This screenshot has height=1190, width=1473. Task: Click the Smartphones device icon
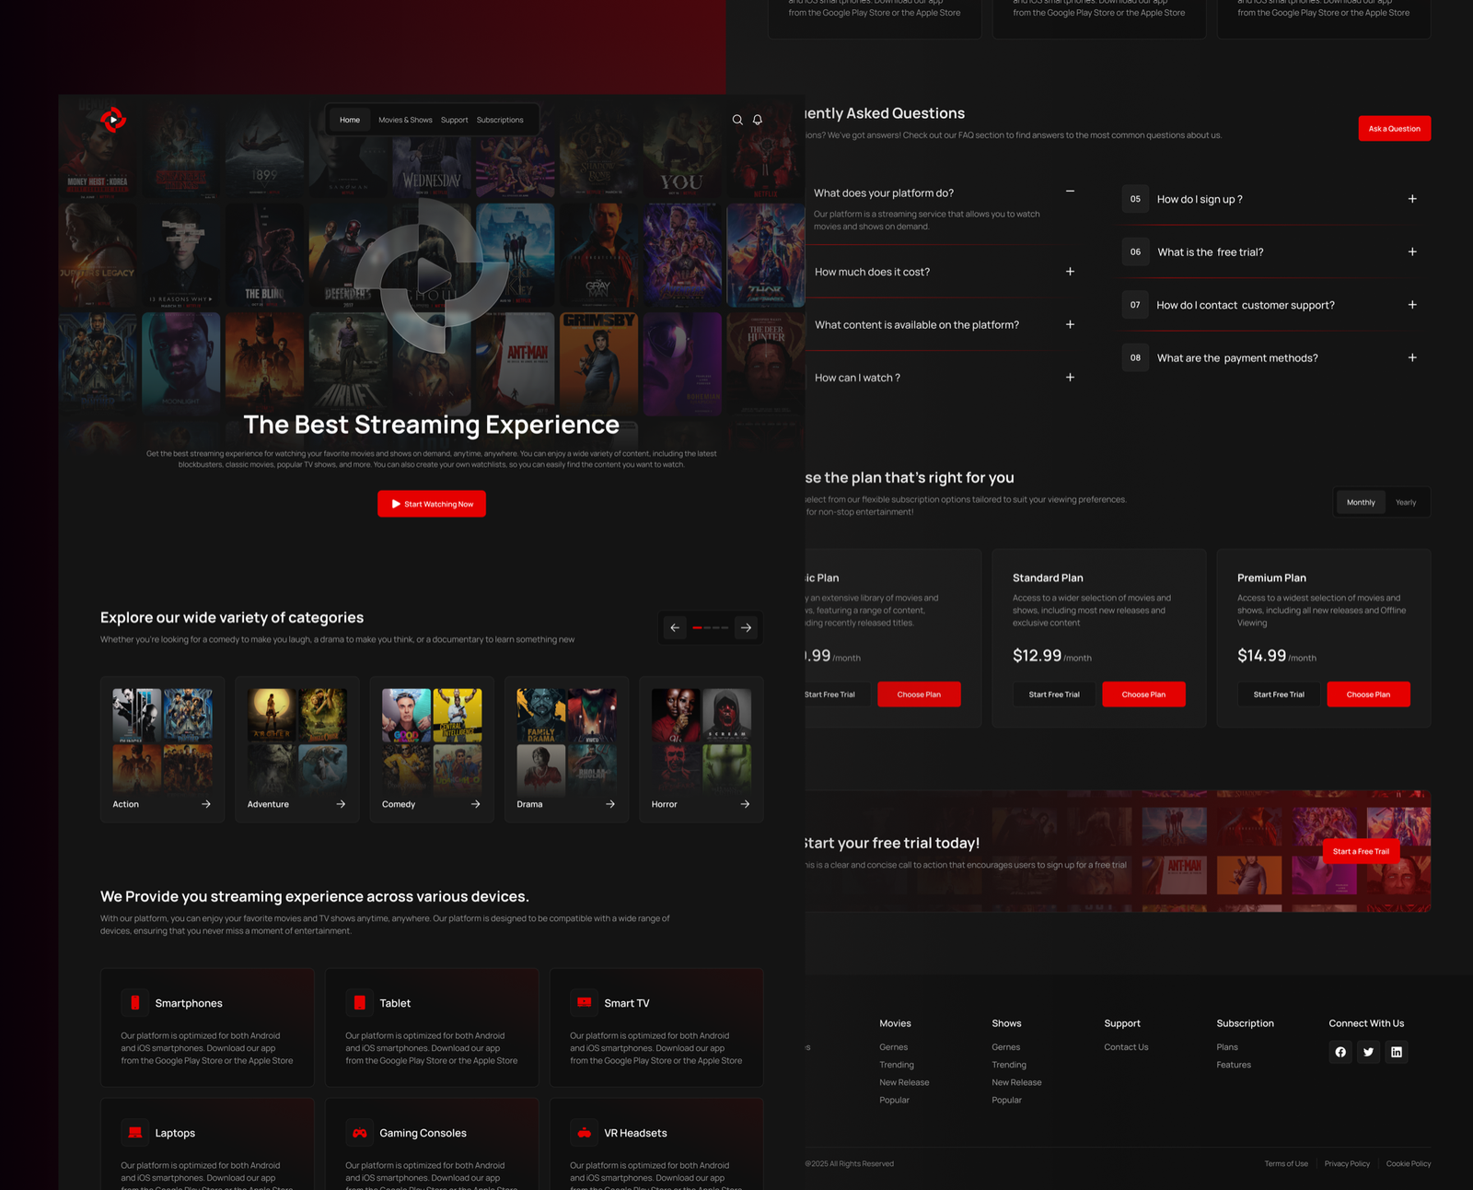coord(134,1003)
